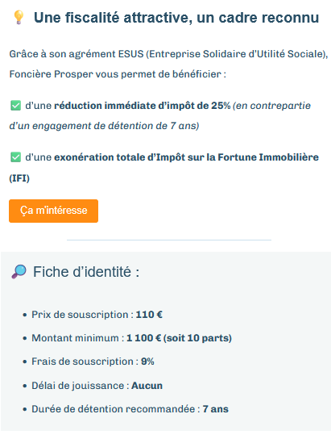Click the horizontal divider line below the button
Viewport: 331px width, 439px height.
(x=169, y=240)
